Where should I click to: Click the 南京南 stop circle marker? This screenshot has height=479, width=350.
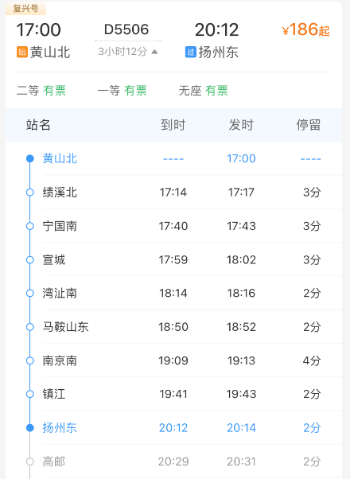pos(30,360)
